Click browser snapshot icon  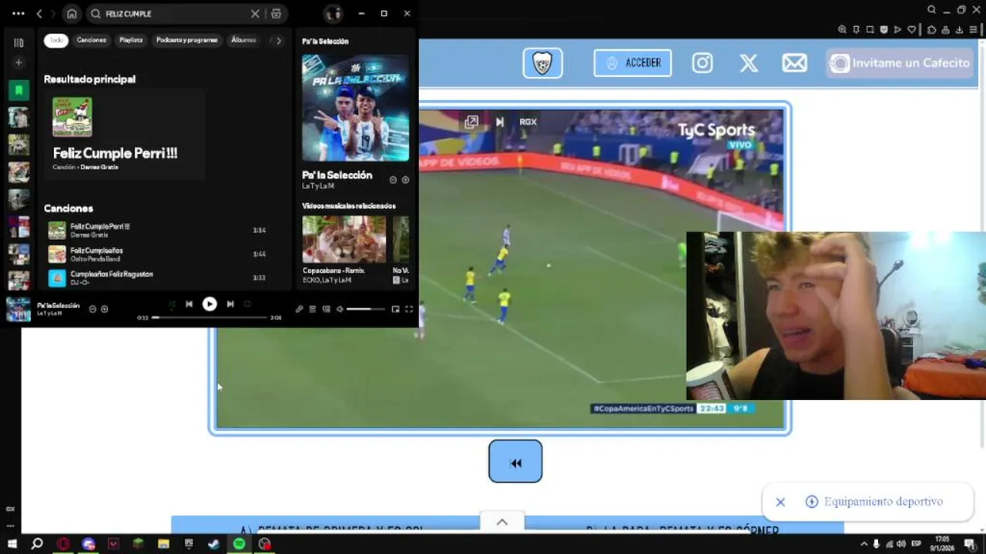(x=870, y=30)
